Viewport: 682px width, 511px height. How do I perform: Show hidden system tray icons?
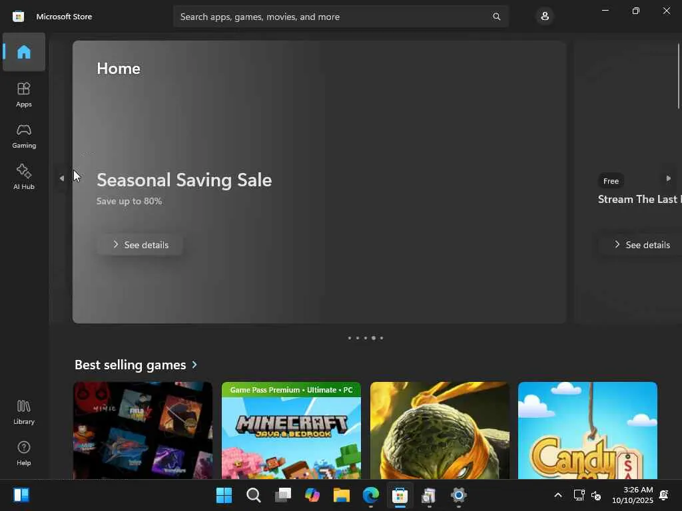[558, 495]
